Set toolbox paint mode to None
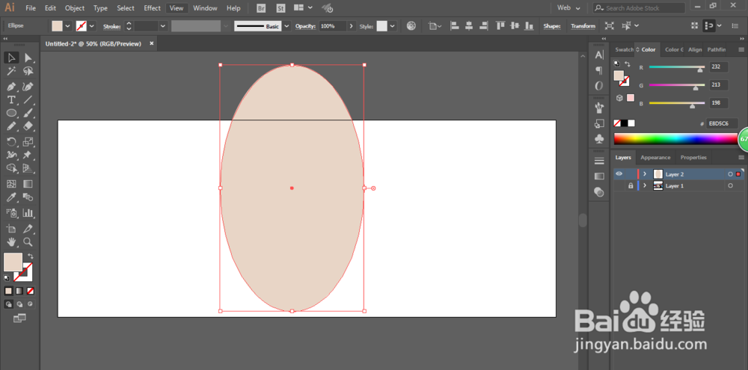This screenshot has height=370, width=748. coord(31,291)
